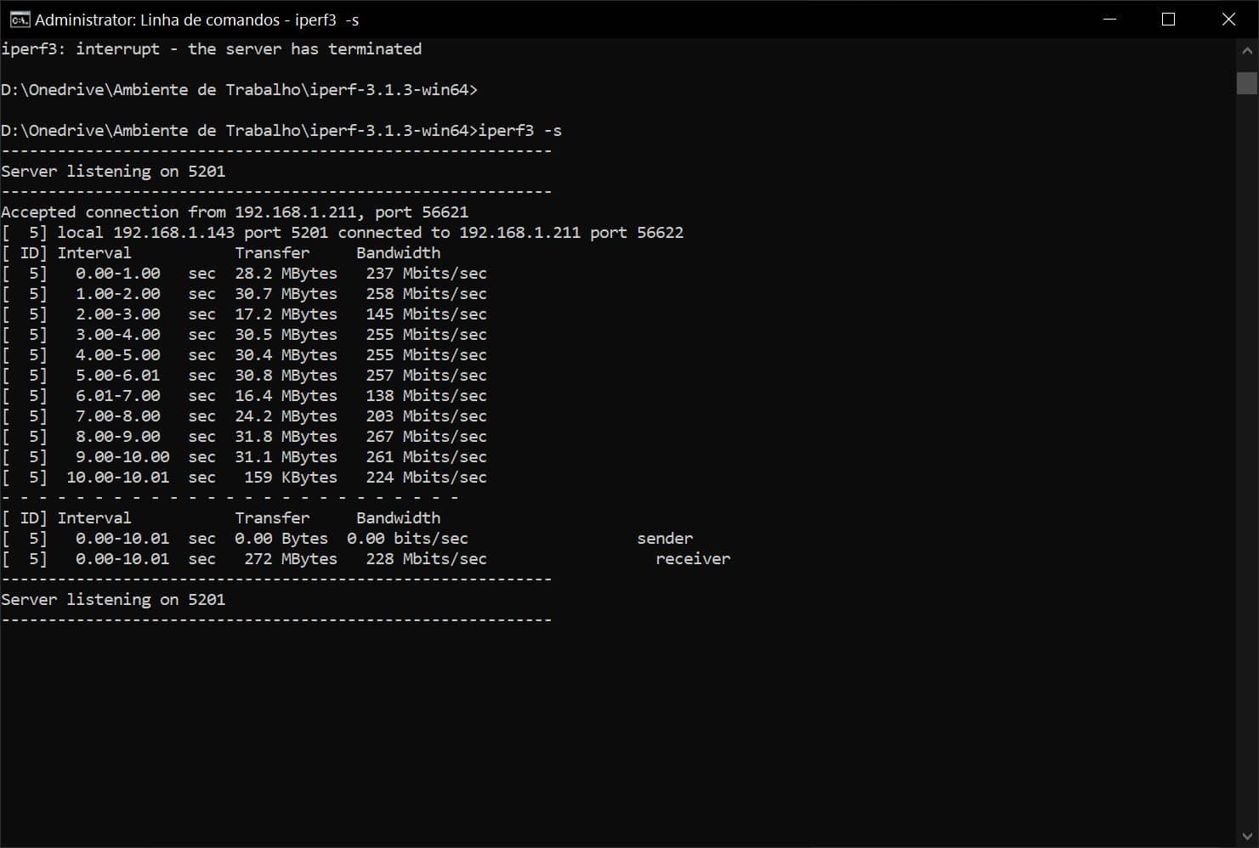Click the '257 Mbits/sec' bandwidth value
1259x848 pixels.
[x=426, y=376]
